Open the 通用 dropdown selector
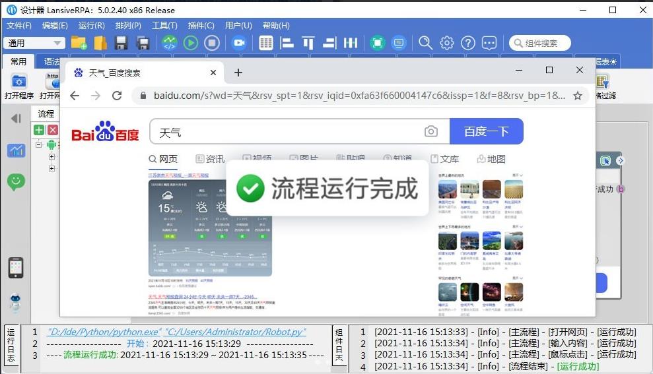 pyautogui.click(x=34, y=43)
